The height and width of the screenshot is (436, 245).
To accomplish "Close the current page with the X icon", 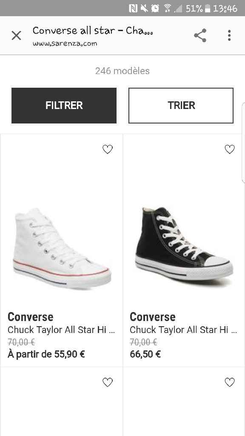I will click(16, 35).
